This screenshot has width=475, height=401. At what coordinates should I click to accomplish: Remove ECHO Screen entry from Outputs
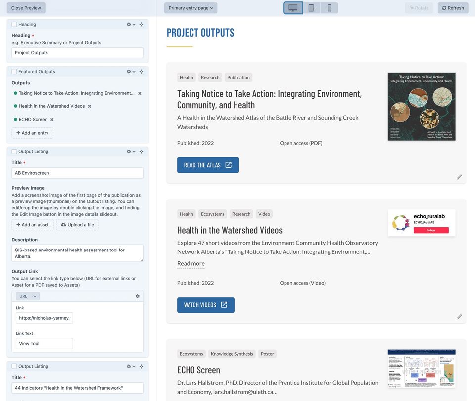52,120
